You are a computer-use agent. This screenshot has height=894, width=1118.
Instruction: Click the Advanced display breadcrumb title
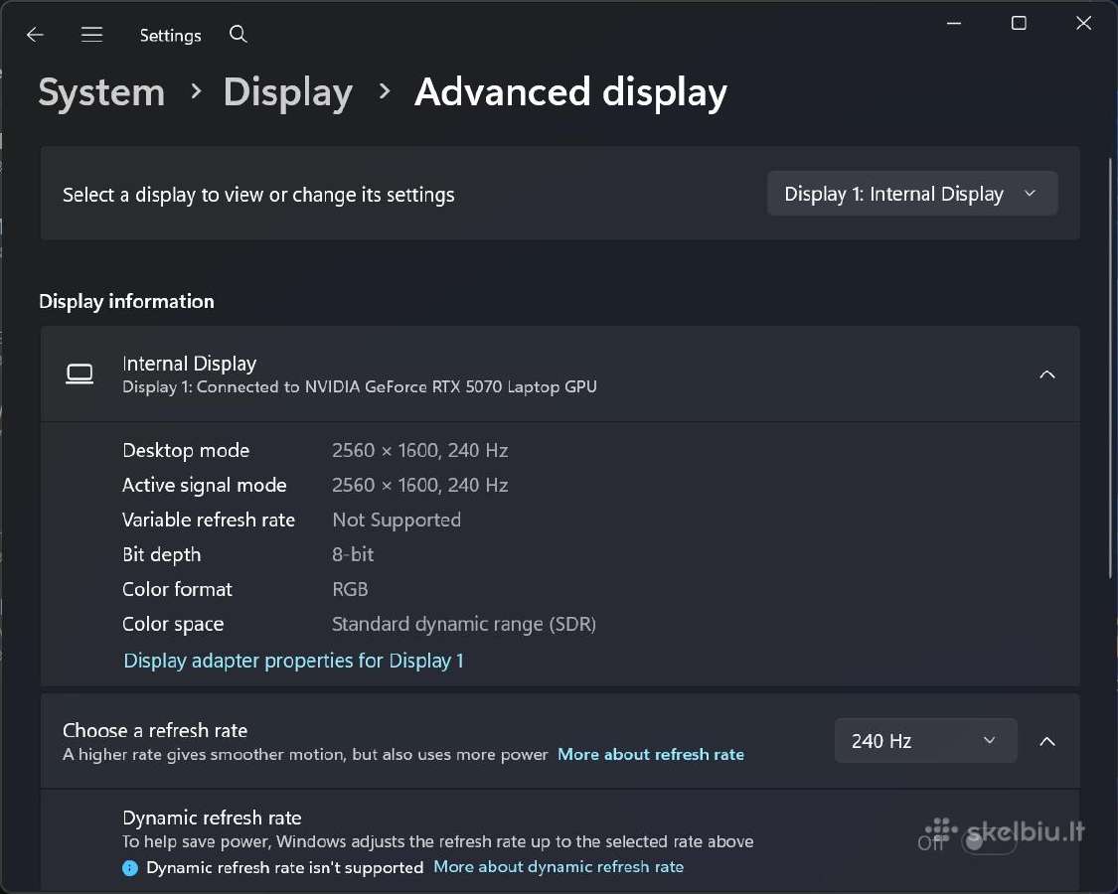[570, 92]
